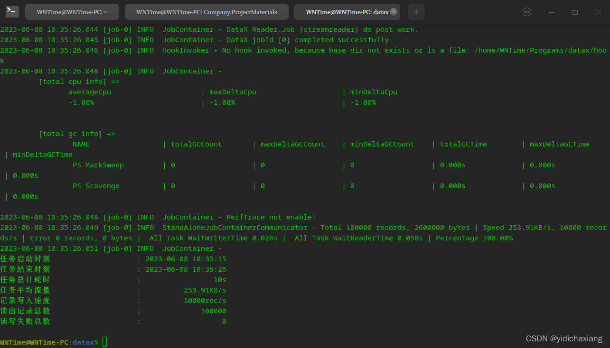This screenshot has height=348, width=610.
Task: Click the terminal app icon in title bar
Action: tap(12, 12)
